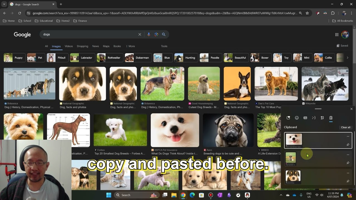
Task: Switch to the Videos results tab
Action: [69, 46]
